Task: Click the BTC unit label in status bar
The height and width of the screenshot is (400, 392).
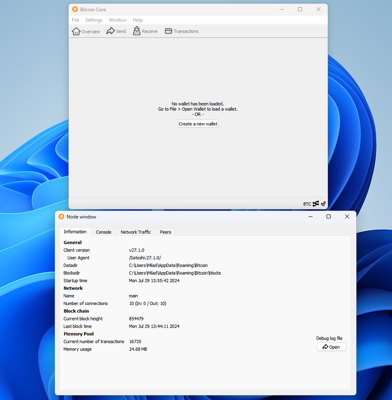Action: [307, 204]
